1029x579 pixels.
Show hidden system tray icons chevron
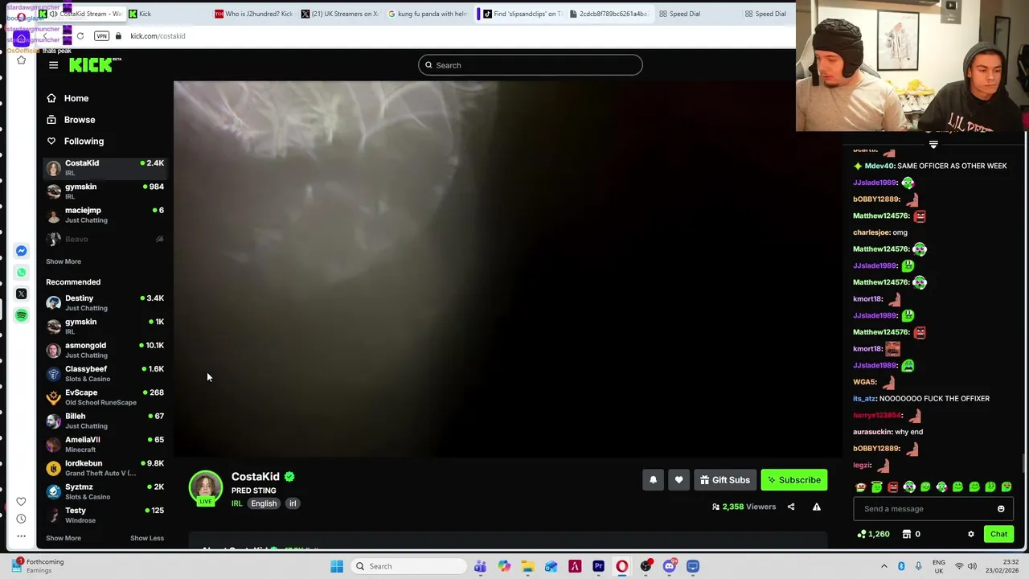pyautogui.click(x=883, y=566)
